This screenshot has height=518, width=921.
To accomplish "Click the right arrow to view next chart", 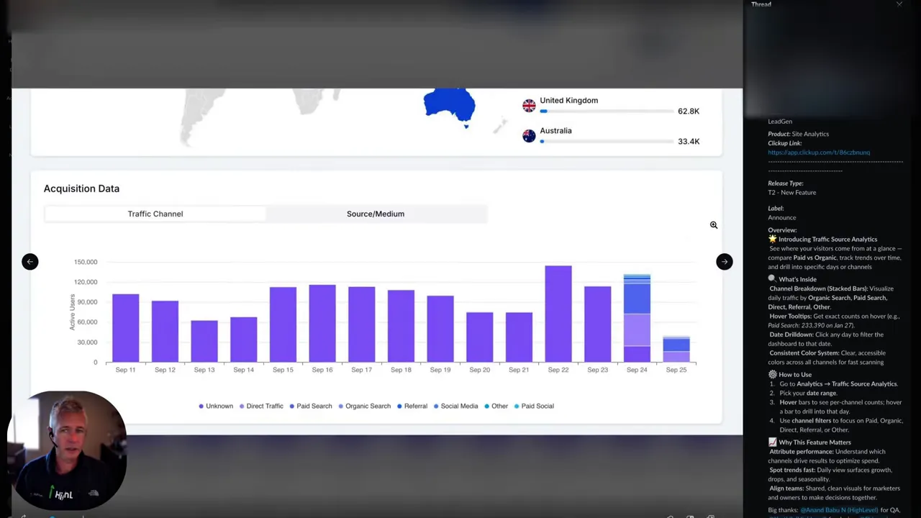I will point(724,261).
